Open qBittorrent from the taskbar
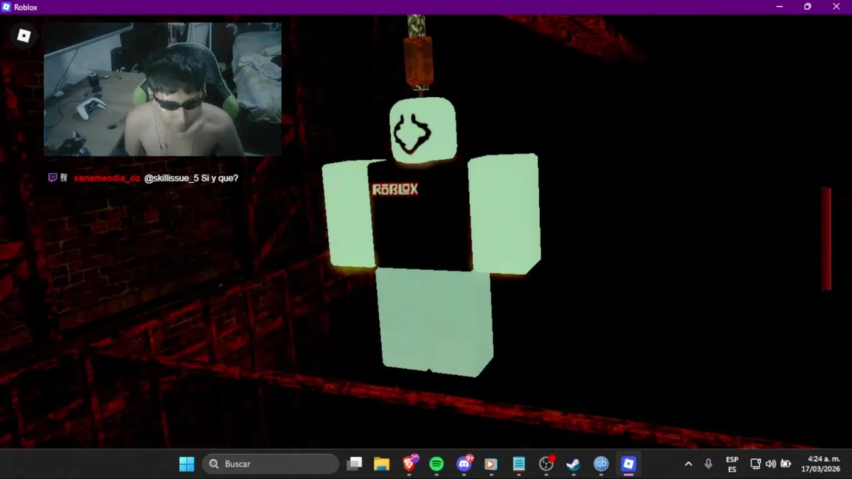Screen dimensions: 852x479 pos(601,464)
